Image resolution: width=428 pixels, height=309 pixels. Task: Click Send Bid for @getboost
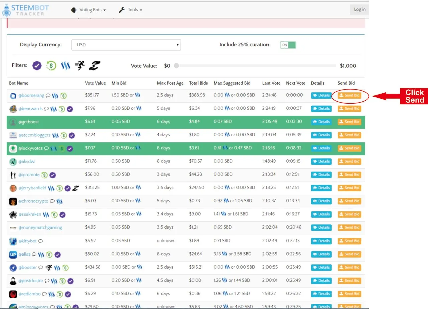click(349, 122)
